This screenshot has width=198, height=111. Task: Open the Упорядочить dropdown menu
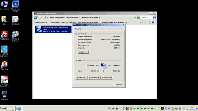(41, 23)
